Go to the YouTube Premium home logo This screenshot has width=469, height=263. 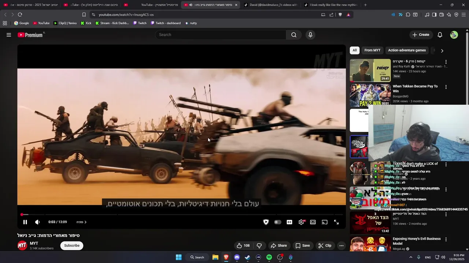tap(31, 35)
